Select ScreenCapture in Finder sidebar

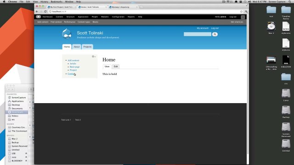[x=18, y=98]
